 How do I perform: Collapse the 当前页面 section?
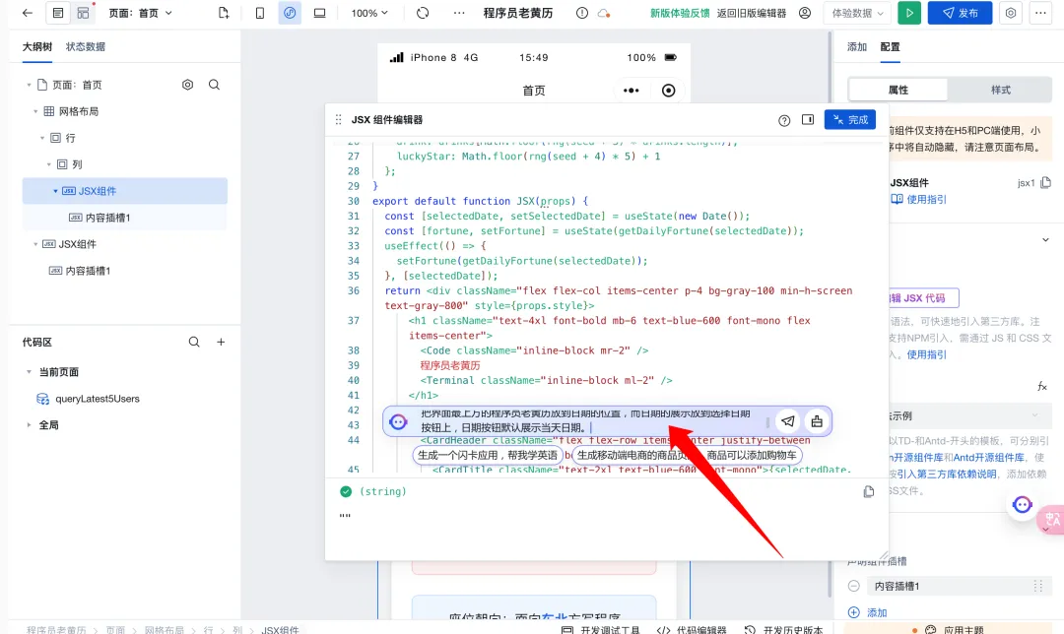point(29,371)
